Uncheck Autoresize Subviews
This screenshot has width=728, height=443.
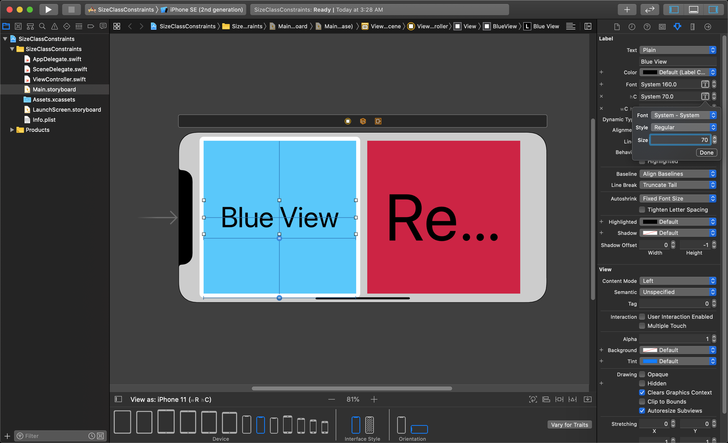pos(642,410)
